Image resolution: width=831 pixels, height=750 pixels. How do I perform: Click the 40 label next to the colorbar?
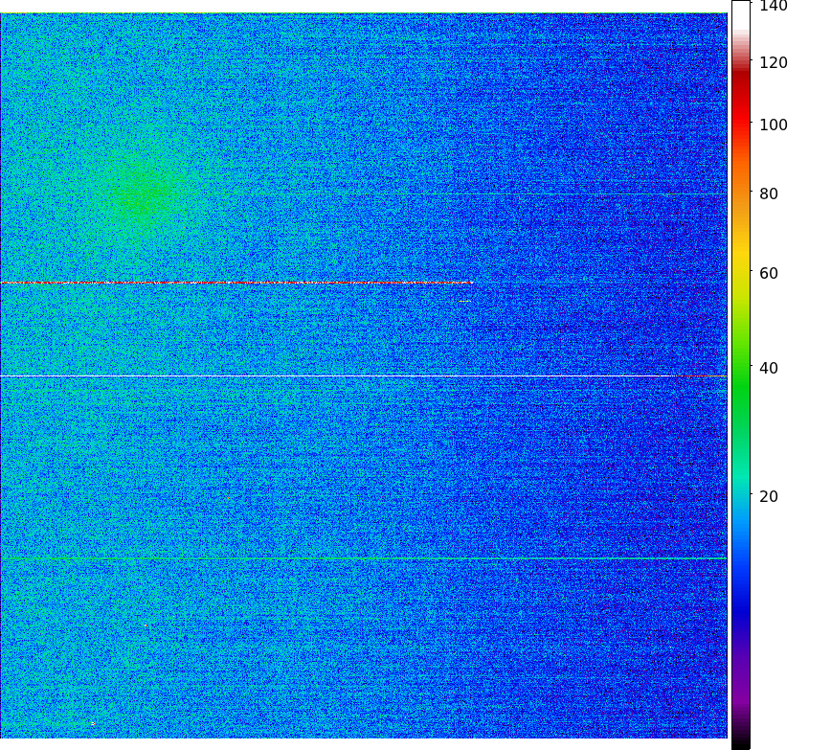(768, 369)
